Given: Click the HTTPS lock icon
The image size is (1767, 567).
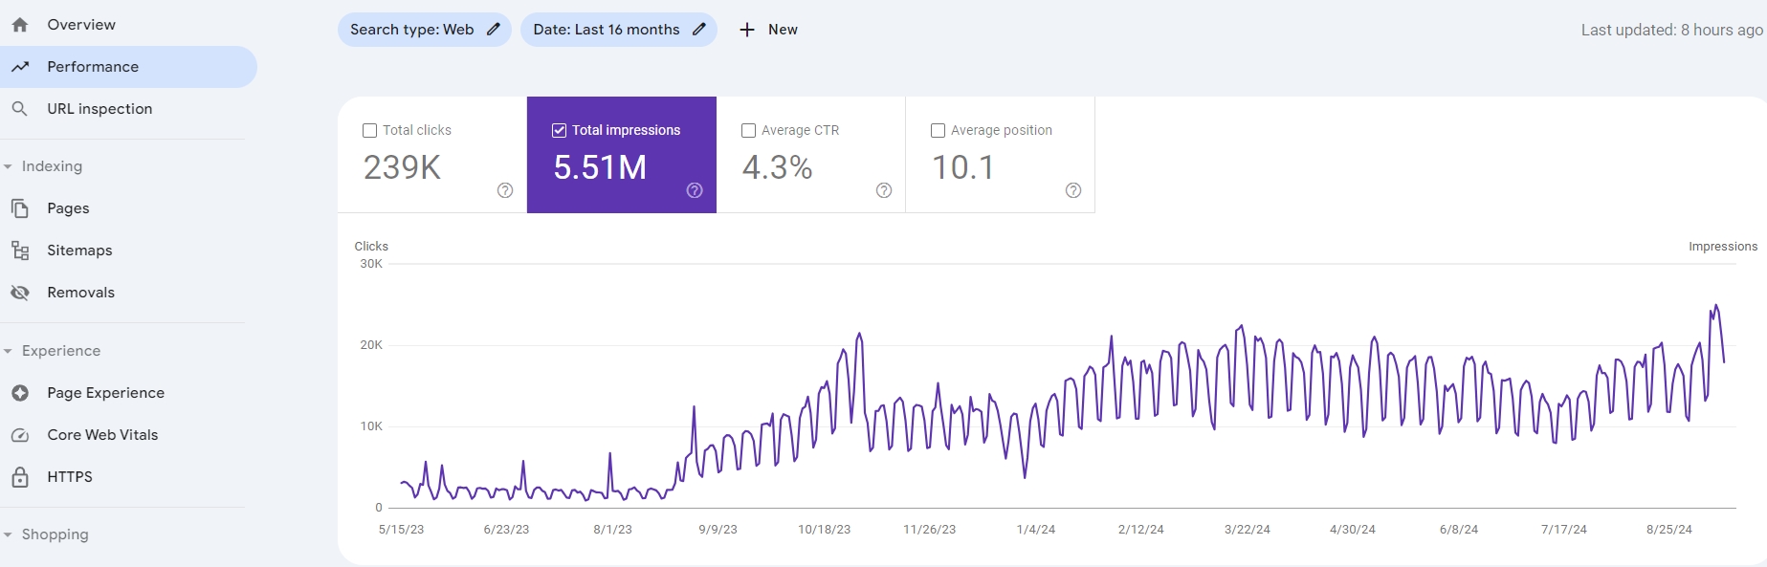Looking at the screenshot, I should coord(19,477).
